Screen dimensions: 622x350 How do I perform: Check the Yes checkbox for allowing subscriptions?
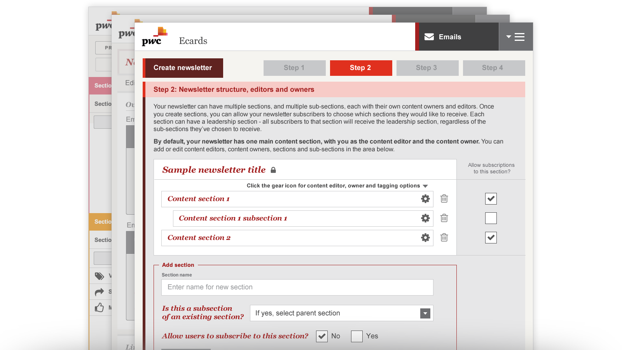click(357, 336)
